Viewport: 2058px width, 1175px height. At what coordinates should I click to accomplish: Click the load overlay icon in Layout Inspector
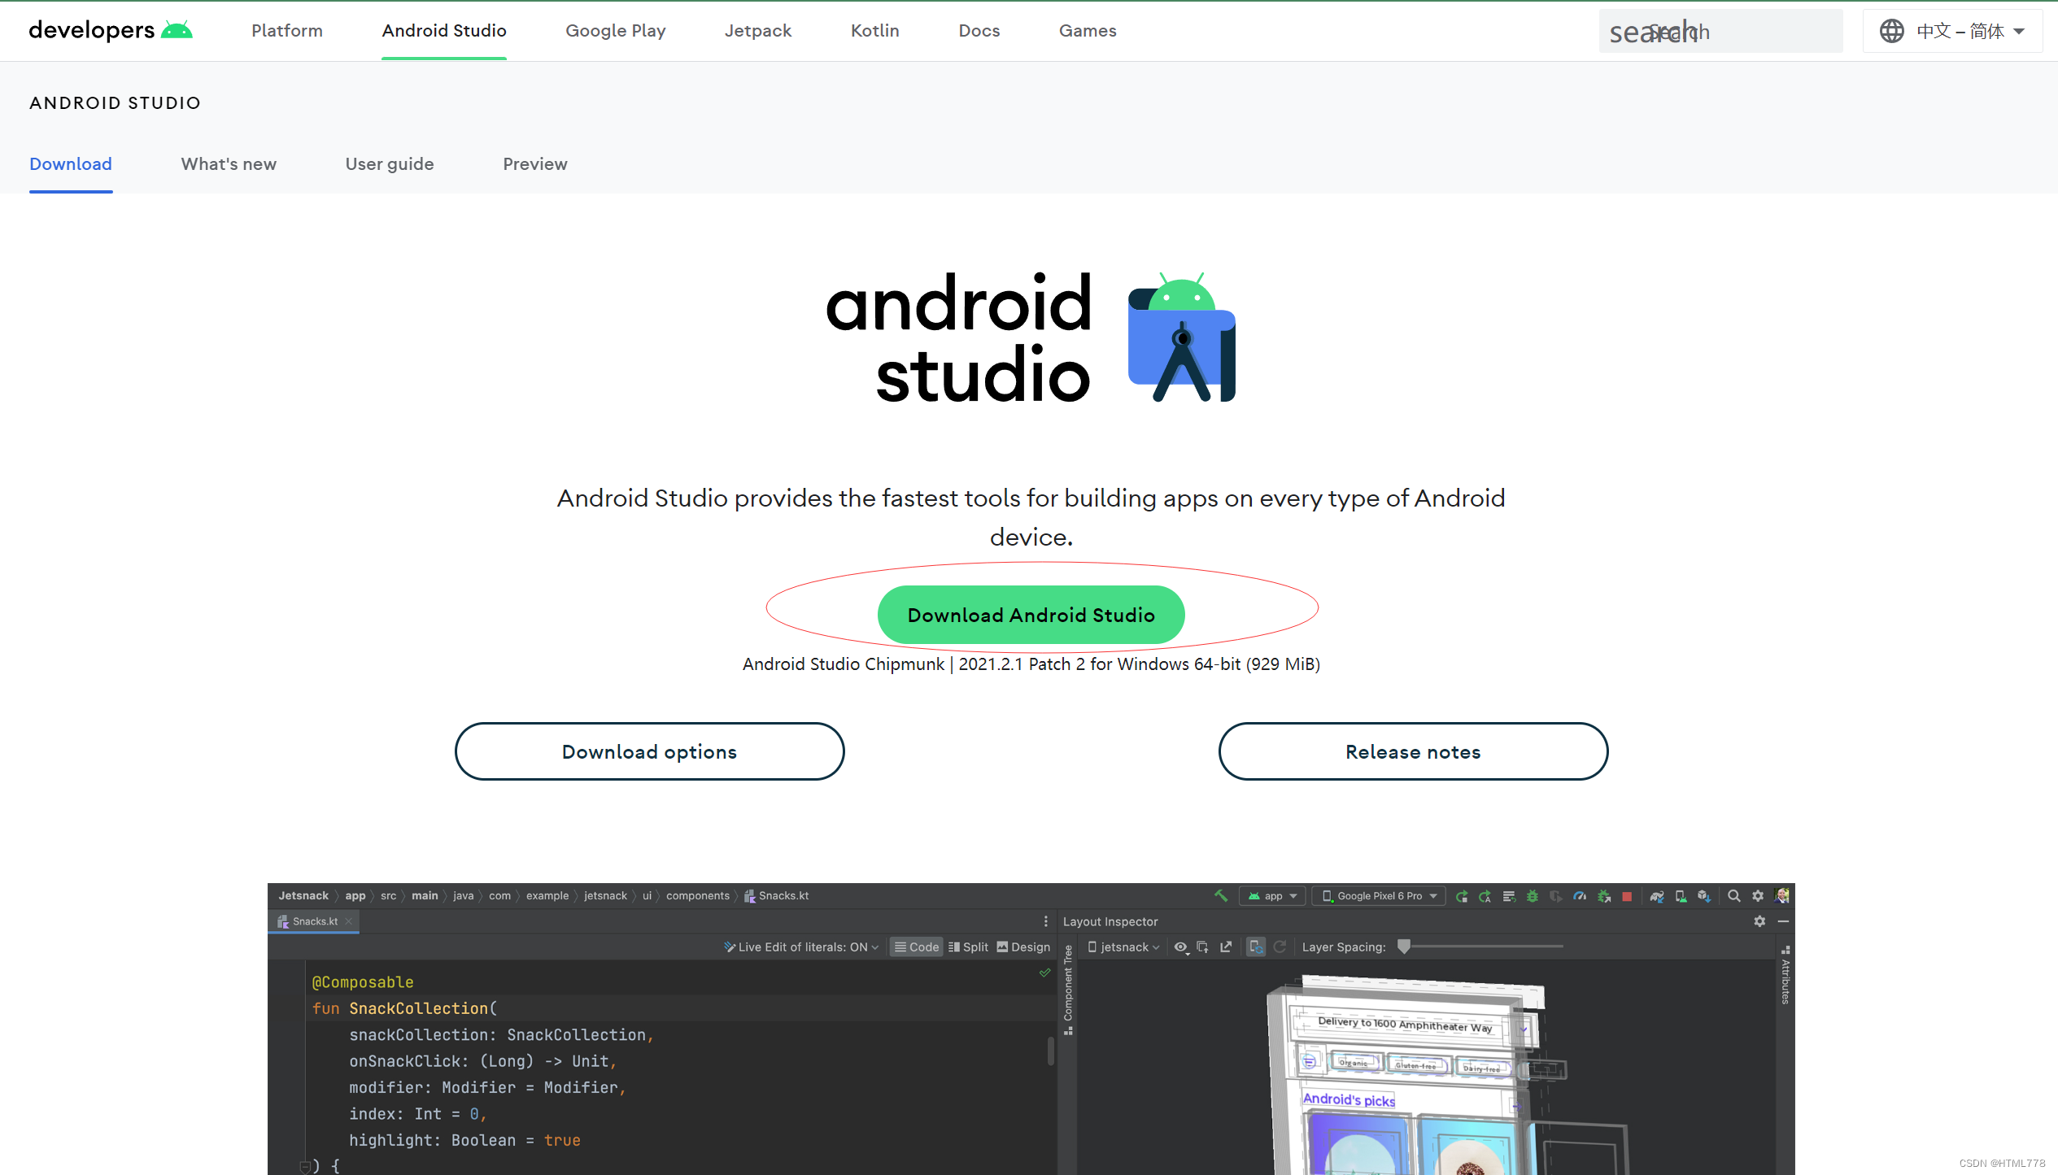(1203, 947)
